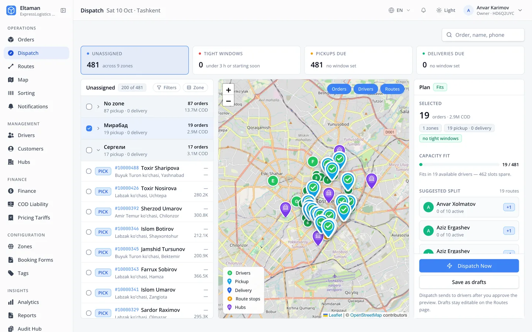Expand Anvar Xolmatov +1 badge
Image resolution: width=532 pixels, height=332 pixels.
pyautogui.click(x=509, y=207)
